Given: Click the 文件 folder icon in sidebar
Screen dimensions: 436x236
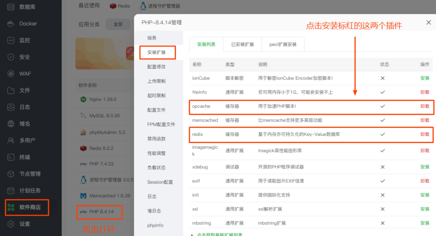Looking at the screenshot, I should 11,90.
